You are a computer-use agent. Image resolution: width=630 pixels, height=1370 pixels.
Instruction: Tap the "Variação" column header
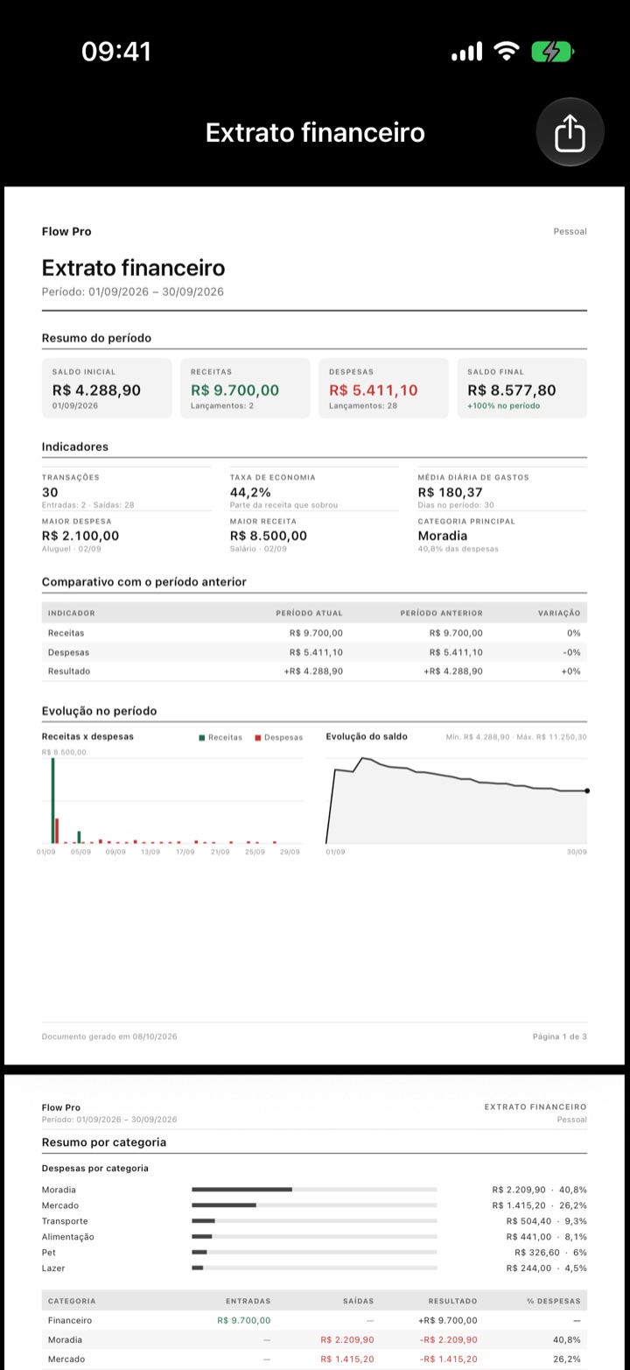point(559,613)
